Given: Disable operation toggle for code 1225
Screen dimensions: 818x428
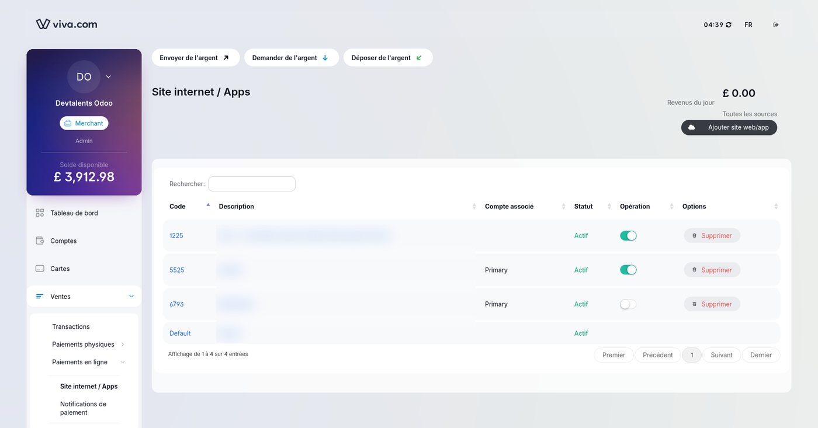Looking at the screenshot, I should pyautogui.click(x=628, y=236).
